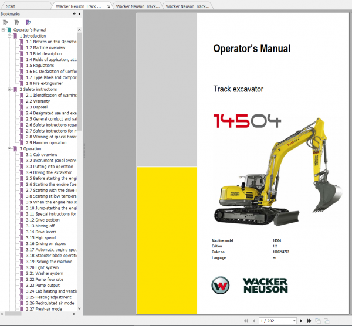Click the third blue bookmark toolbar icon
This screenshot has height=326, width=352.
coord(29,22)
